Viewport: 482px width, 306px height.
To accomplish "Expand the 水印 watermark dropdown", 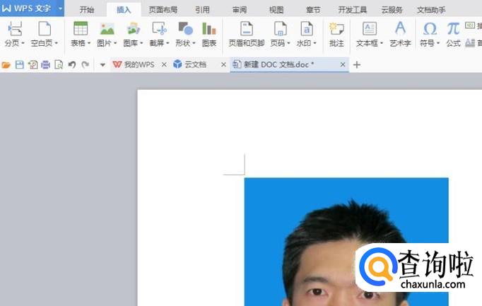I will 315,44.
